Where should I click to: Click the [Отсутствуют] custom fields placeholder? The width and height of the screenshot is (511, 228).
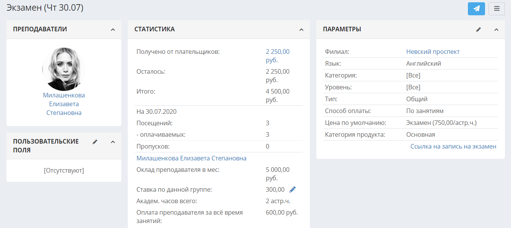point(64,170)
